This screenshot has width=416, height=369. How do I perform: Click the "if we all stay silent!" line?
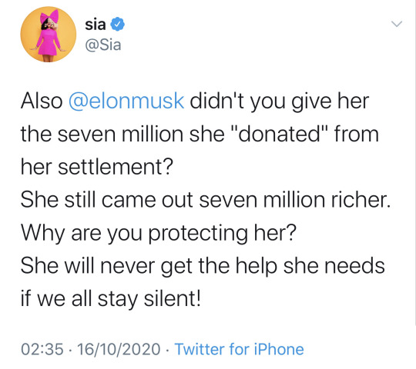coord(111,299)
